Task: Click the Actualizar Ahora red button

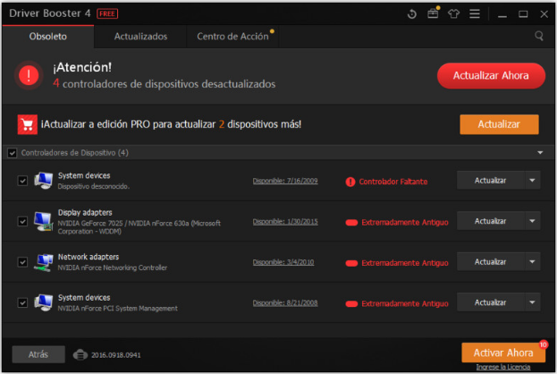Action: point(491,76)
